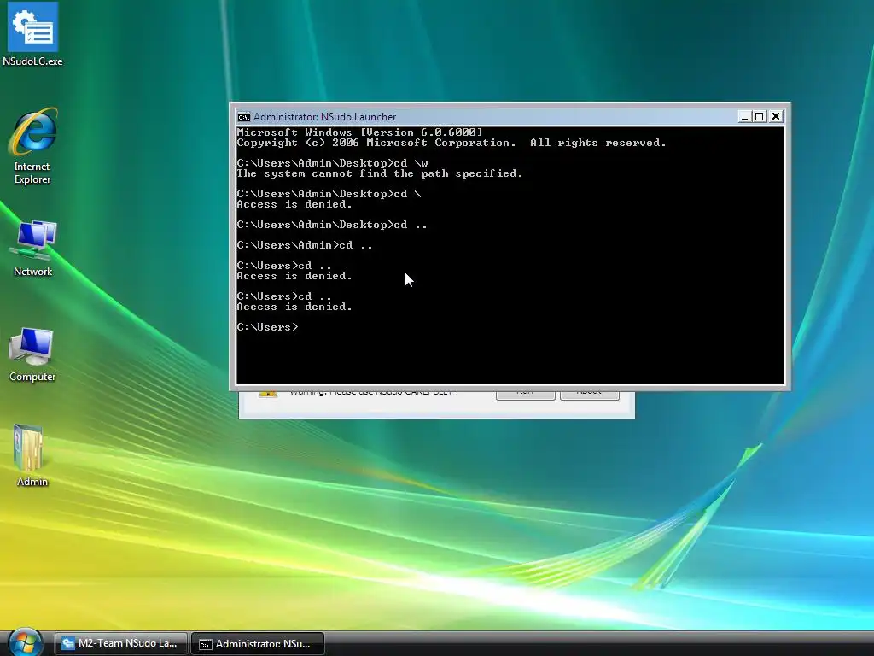Select the Computer desktop icon
Image resolution: width=874 pixels, height=656 pixels.
point(32,354)
